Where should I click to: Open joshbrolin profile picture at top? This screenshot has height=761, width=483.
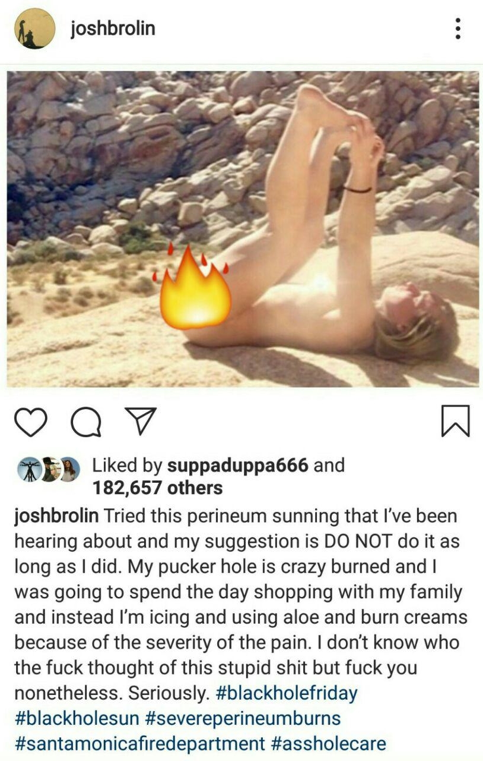point(34,29)
